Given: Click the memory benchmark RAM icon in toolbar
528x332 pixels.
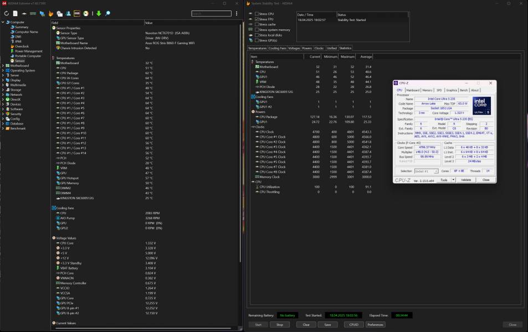Looking at the screenshot, I should [x=33, y=13].
